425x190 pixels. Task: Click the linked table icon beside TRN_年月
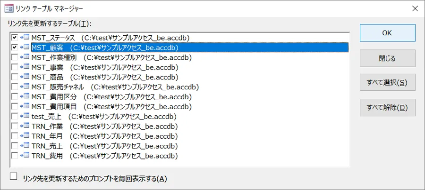click(25, 136)
